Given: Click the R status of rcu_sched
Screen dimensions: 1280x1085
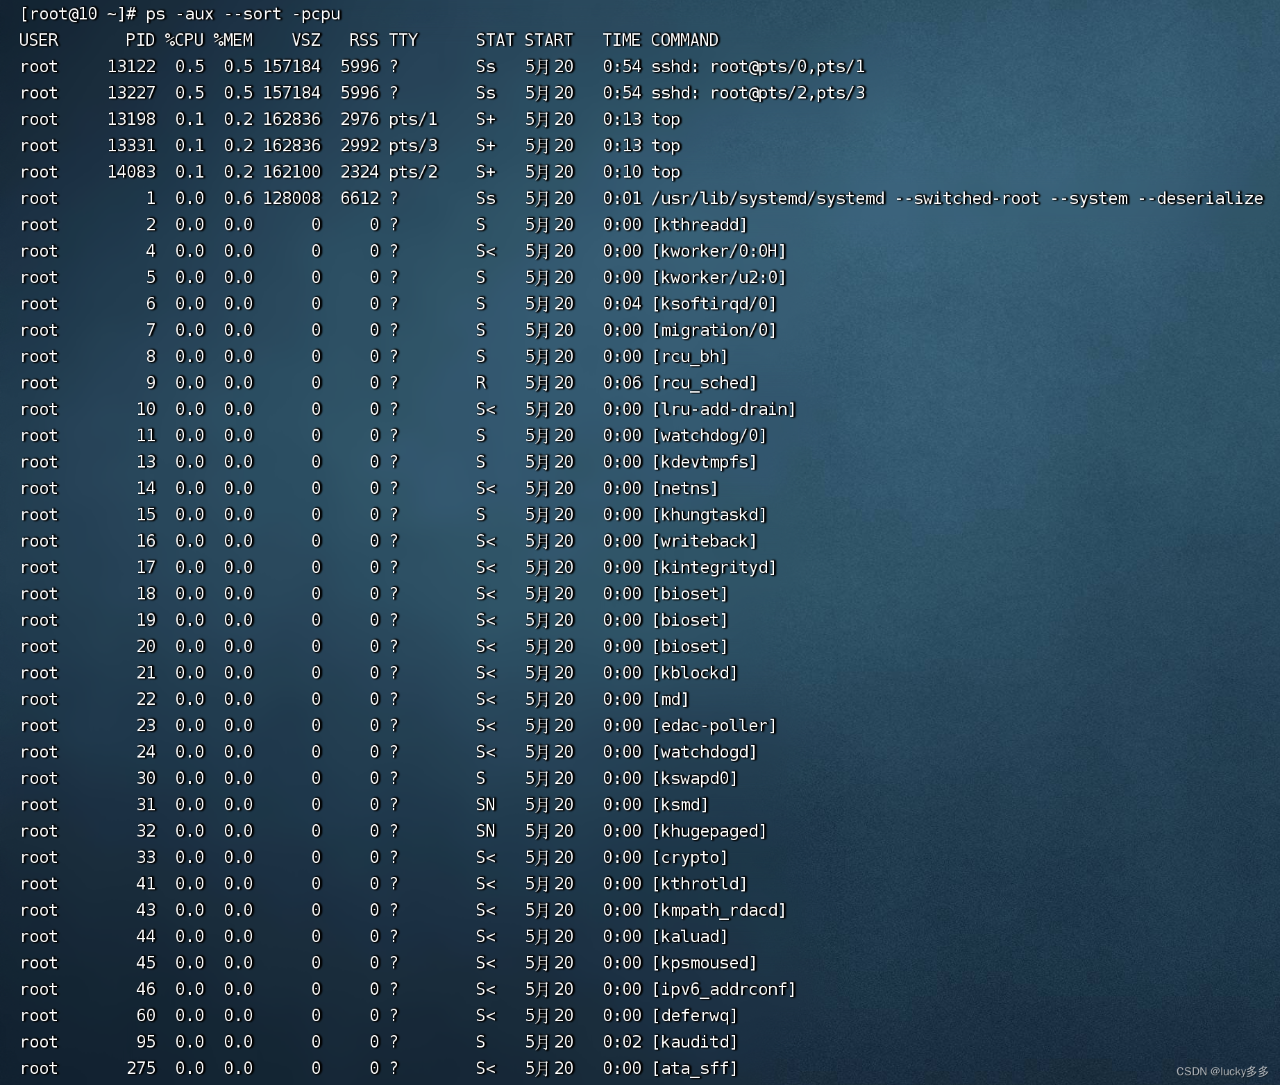Looking at the screenshot, I should pos(481,383).
